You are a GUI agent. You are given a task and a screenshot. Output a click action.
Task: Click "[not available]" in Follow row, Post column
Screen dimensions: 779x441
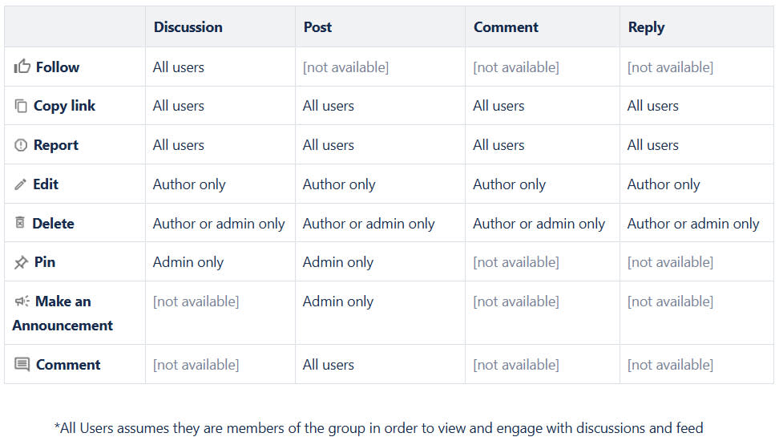(x=345, y=67)
